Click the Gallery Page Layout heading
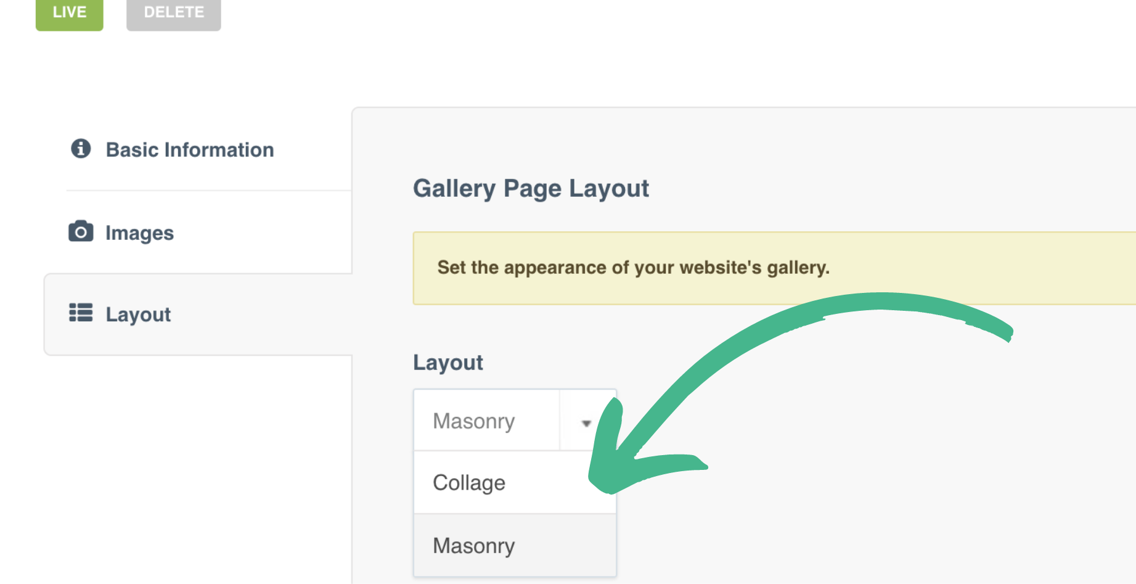The width and height of the screenshot is (1136, 584). [x=531, y=189]
